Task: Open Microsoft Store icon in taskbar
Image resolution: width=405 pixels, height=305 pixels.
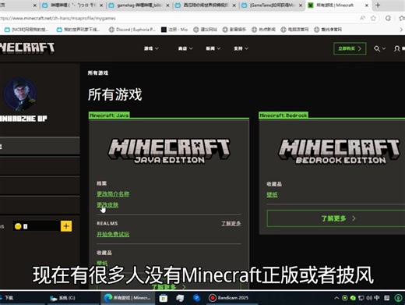Action: pyautogui.click(x=164, y=298)
